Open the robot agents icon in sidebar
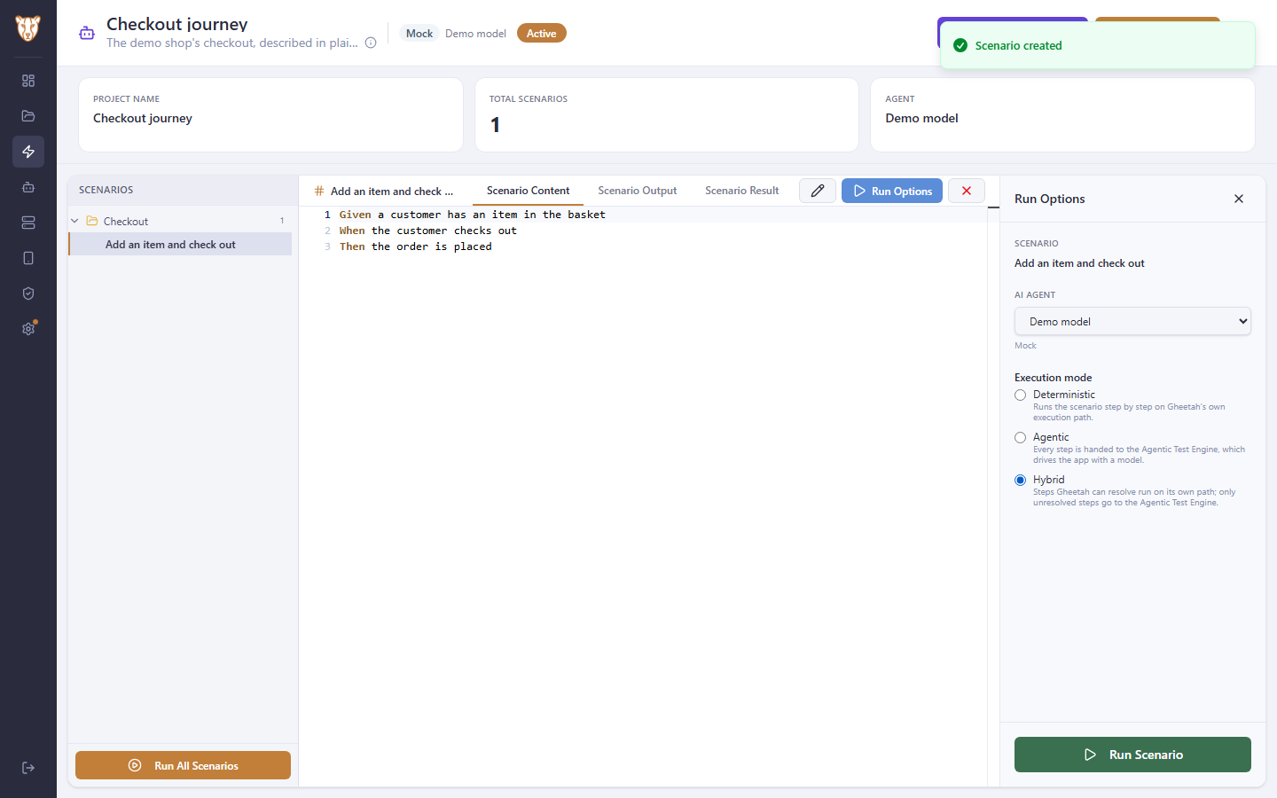The width and height of the screenshot is (1277, 798). click(x=28, y=187)
